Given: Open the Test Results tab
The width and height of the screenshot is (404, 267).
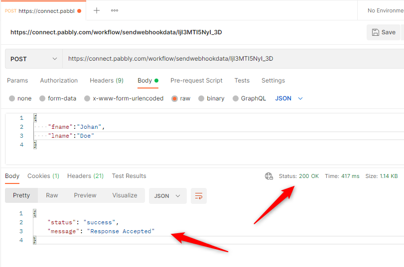Looking at the screenshot, I should 129,176.
